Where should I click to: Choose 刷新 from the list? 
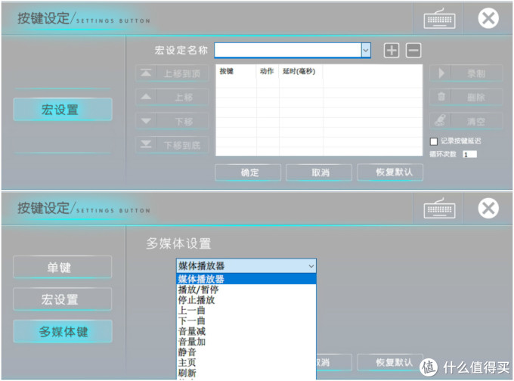(x=246, y=373)
